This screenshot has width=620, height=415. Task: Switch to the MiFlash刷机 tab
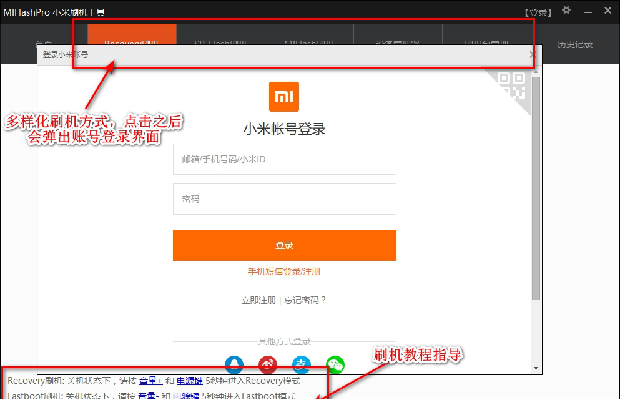click(309, 34)
